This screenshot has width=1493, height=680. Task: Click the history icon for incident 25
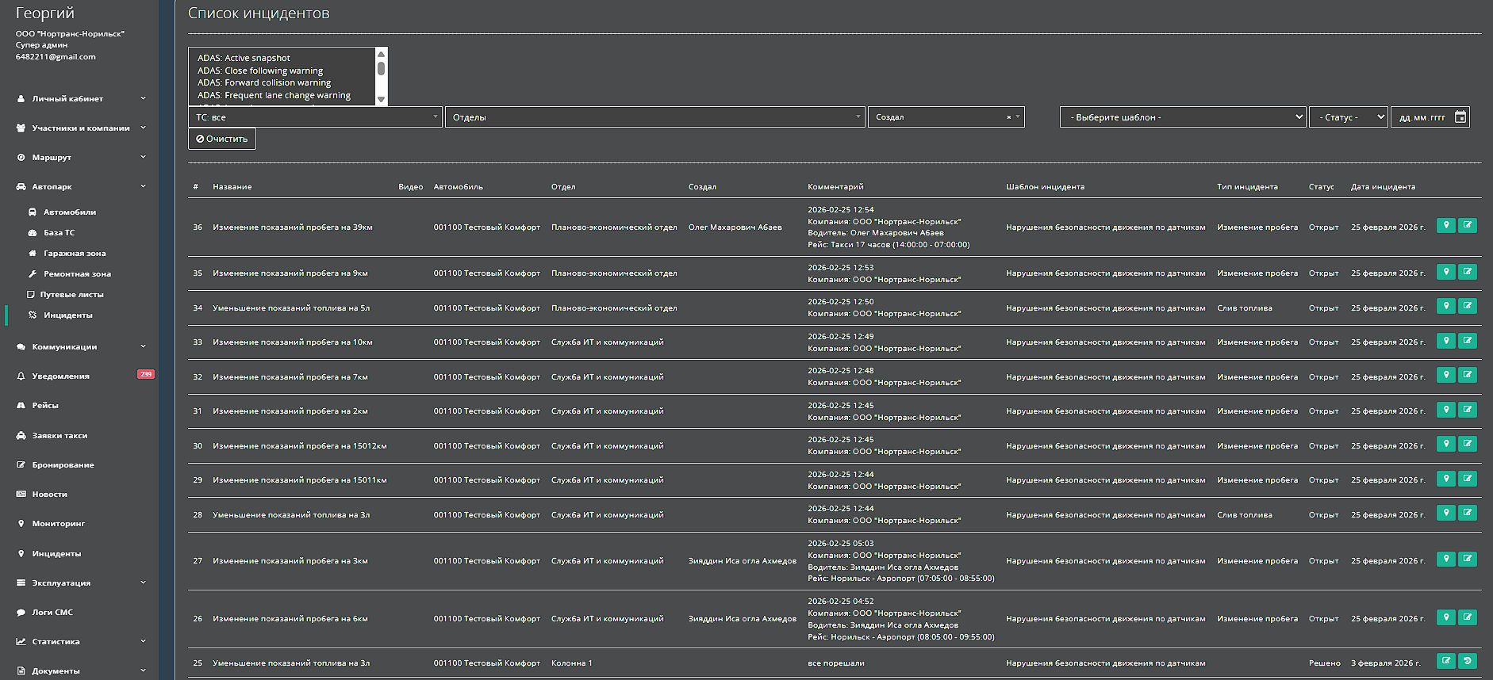coord(1467,661)
